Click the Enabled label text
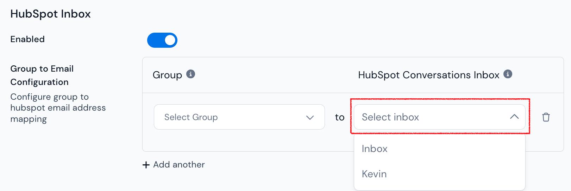571x191 pixels. (x=27, y=39)
